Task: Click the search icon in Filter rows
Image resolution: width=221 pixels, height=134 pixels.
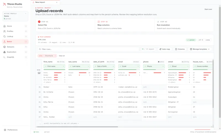Action: [x=40, y=49]
